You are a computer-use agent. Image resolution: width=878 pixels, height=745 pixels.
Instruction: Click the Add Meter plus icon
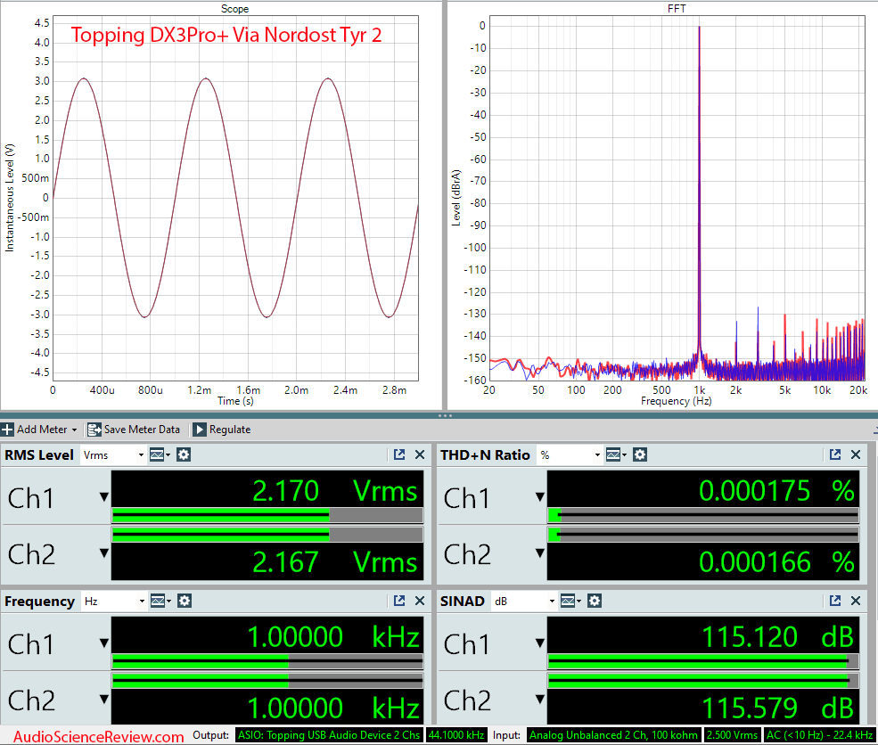coord(7,430)
